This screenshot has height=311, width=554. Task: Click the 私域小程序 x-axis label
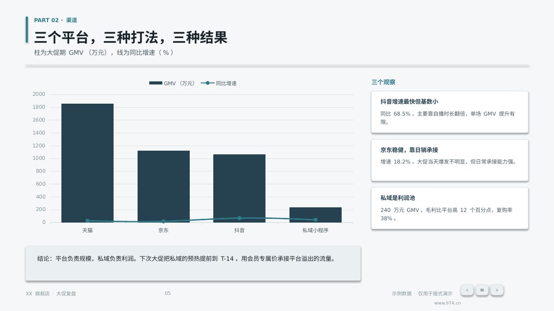(315, 230)
